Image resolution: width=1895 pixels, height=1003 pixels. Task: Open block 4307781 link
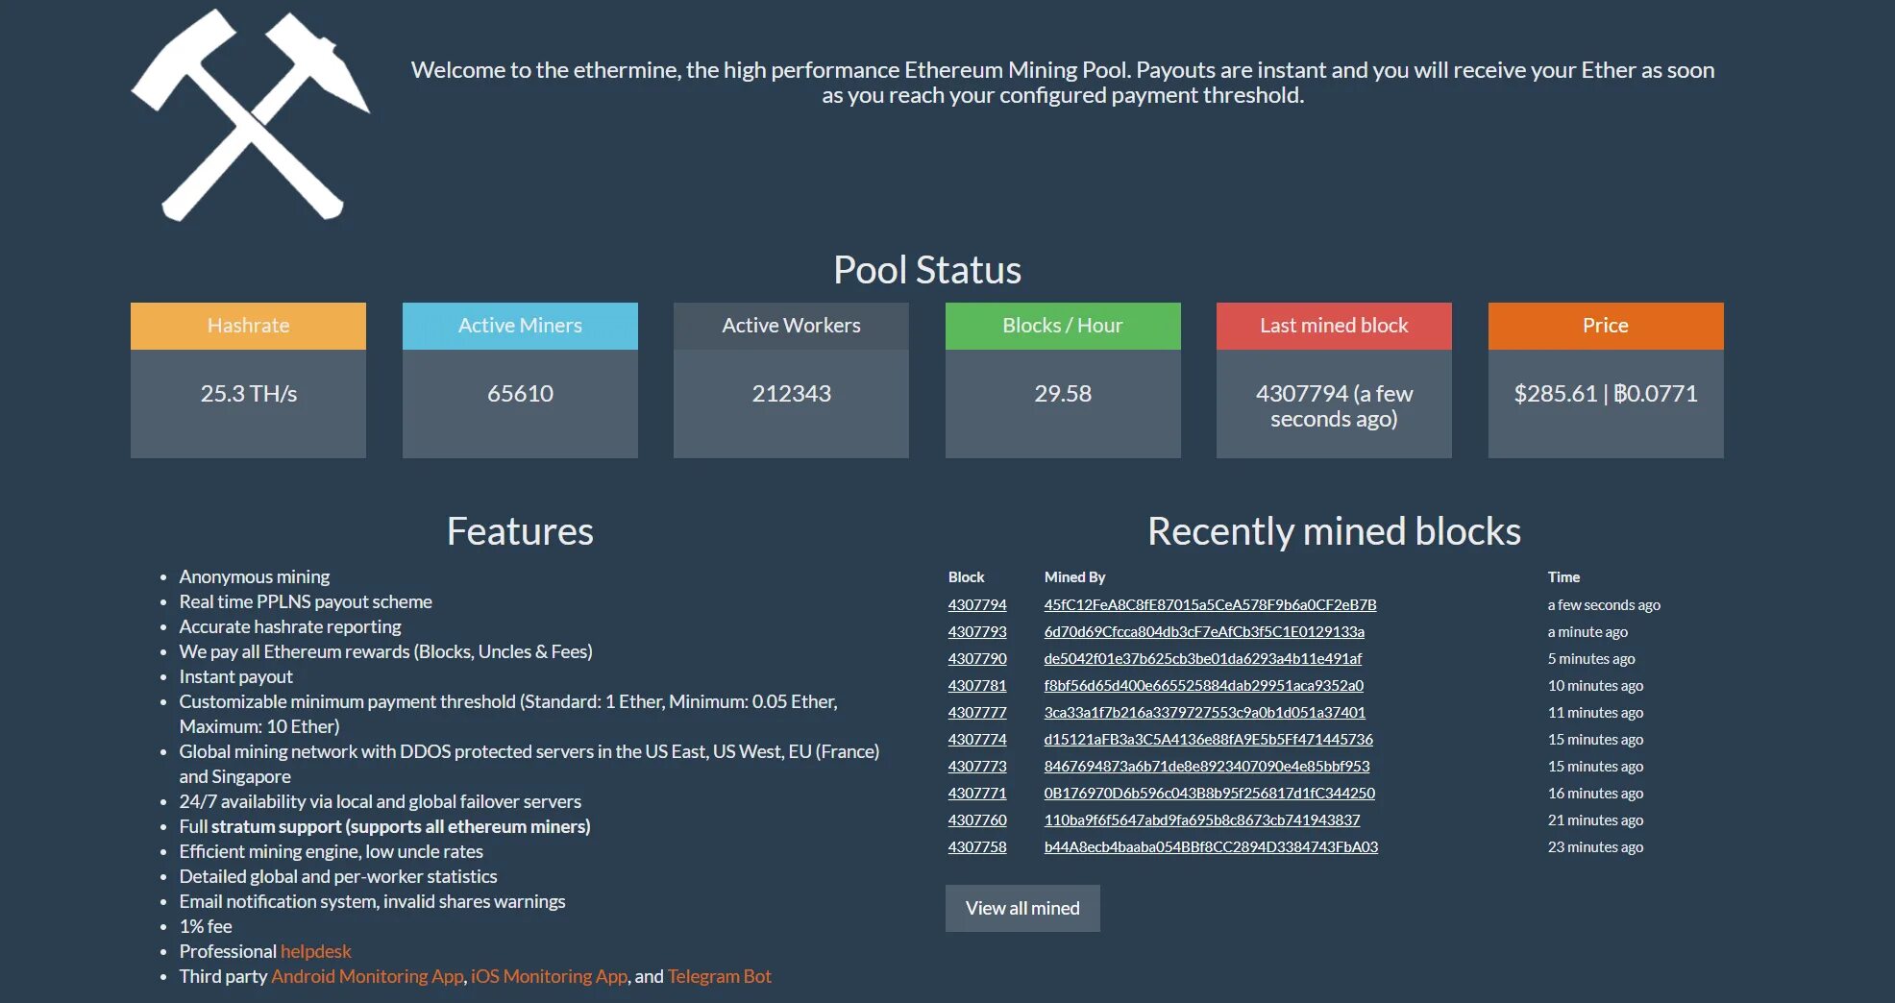pyautogui.click(x=977, y=686)
